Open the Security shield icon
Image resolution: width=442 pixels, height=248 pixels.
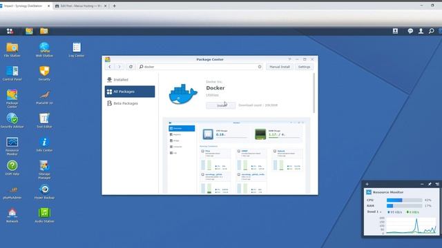[x=44, y=74]
